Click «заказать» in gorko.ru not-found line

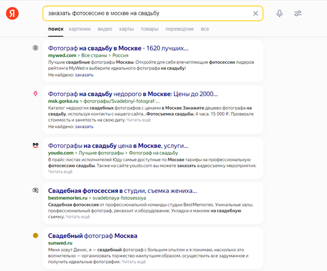click(x=84, y=127)
